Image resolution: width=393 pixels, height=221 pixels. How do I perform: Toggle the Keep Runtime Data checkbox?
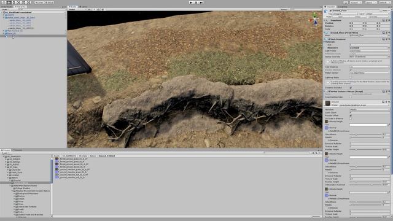point(351,97)
